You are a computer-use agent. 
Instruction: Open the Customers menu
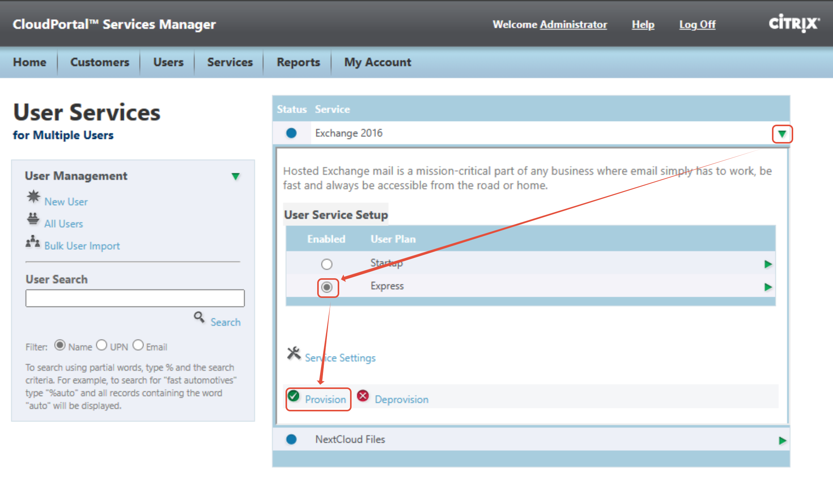(100, 62)
